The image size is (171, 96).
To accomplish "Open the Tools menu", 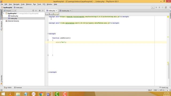I will 39,4.
